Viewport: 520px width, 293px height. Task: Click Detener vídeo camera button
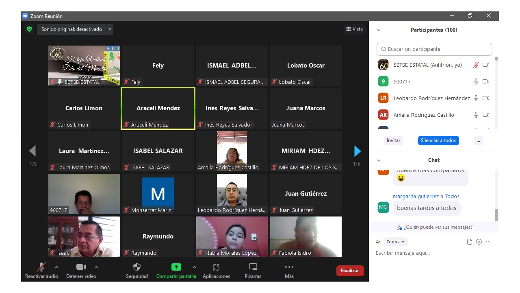tap(81, 271)
